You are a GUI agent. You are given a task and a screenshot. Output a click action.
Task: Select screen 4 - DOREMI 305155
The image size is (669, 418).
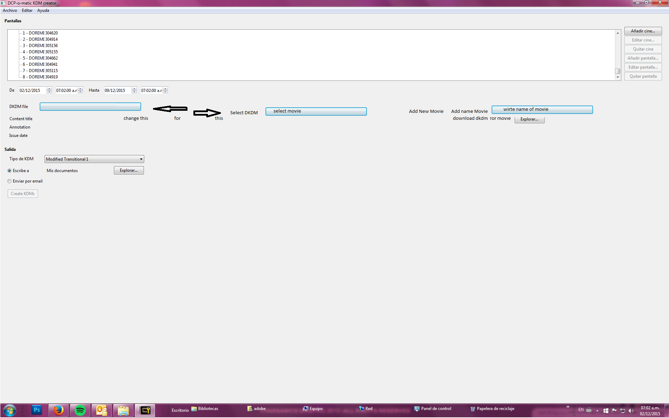pyautogui.click(x=40, y=52)
